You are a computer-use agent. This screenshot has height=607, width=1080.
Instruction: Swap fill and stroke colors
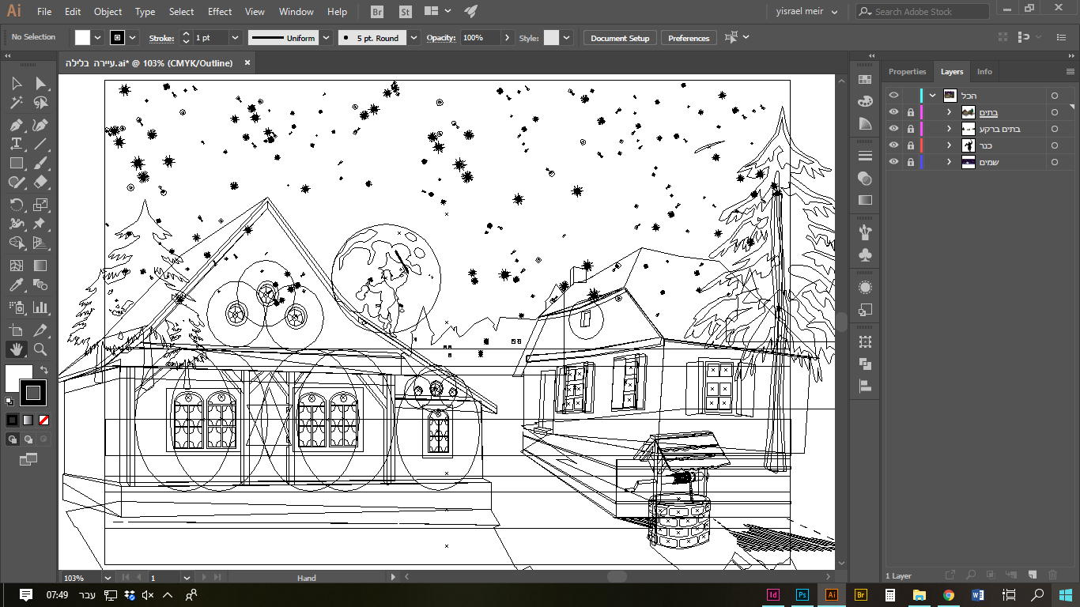tap(45, 370)
